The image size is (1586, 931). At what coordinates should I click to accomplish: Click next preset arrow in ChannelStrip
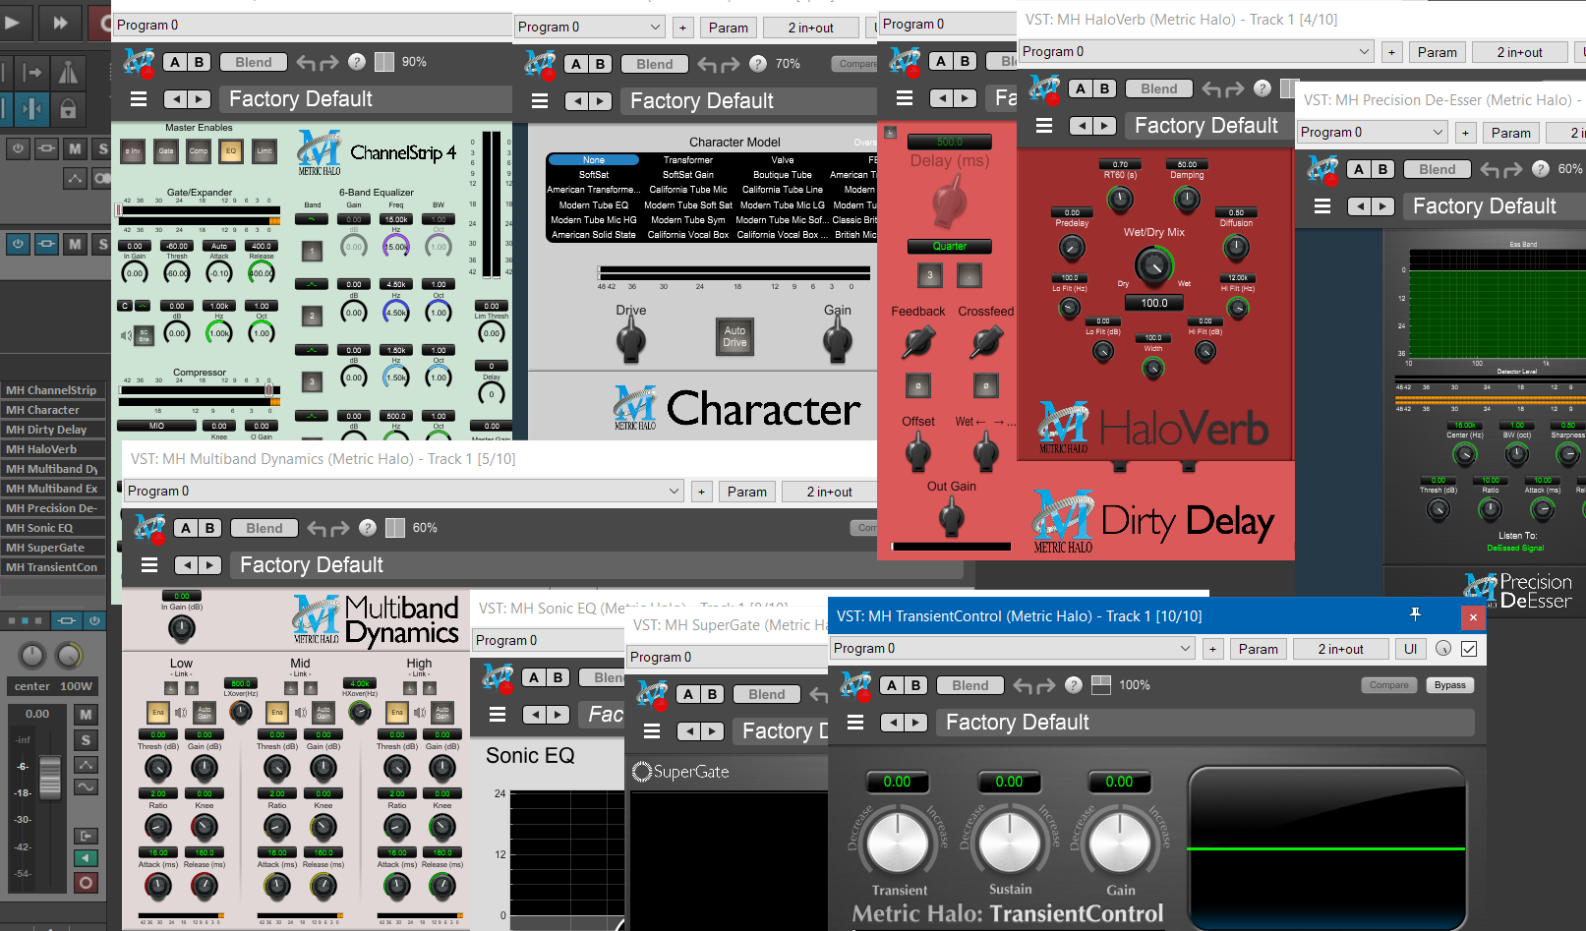(199, 99)
